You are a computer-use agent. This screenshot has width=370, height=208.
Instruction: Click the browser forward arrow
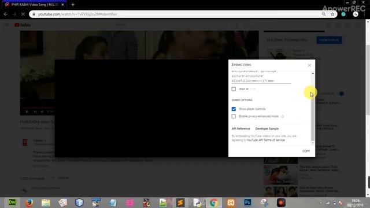pyautogui.click(x=14, y=14)
